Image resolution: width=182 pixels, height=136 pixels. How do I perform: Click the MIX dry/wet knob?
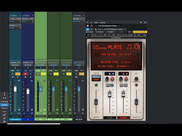click(136, 79)
